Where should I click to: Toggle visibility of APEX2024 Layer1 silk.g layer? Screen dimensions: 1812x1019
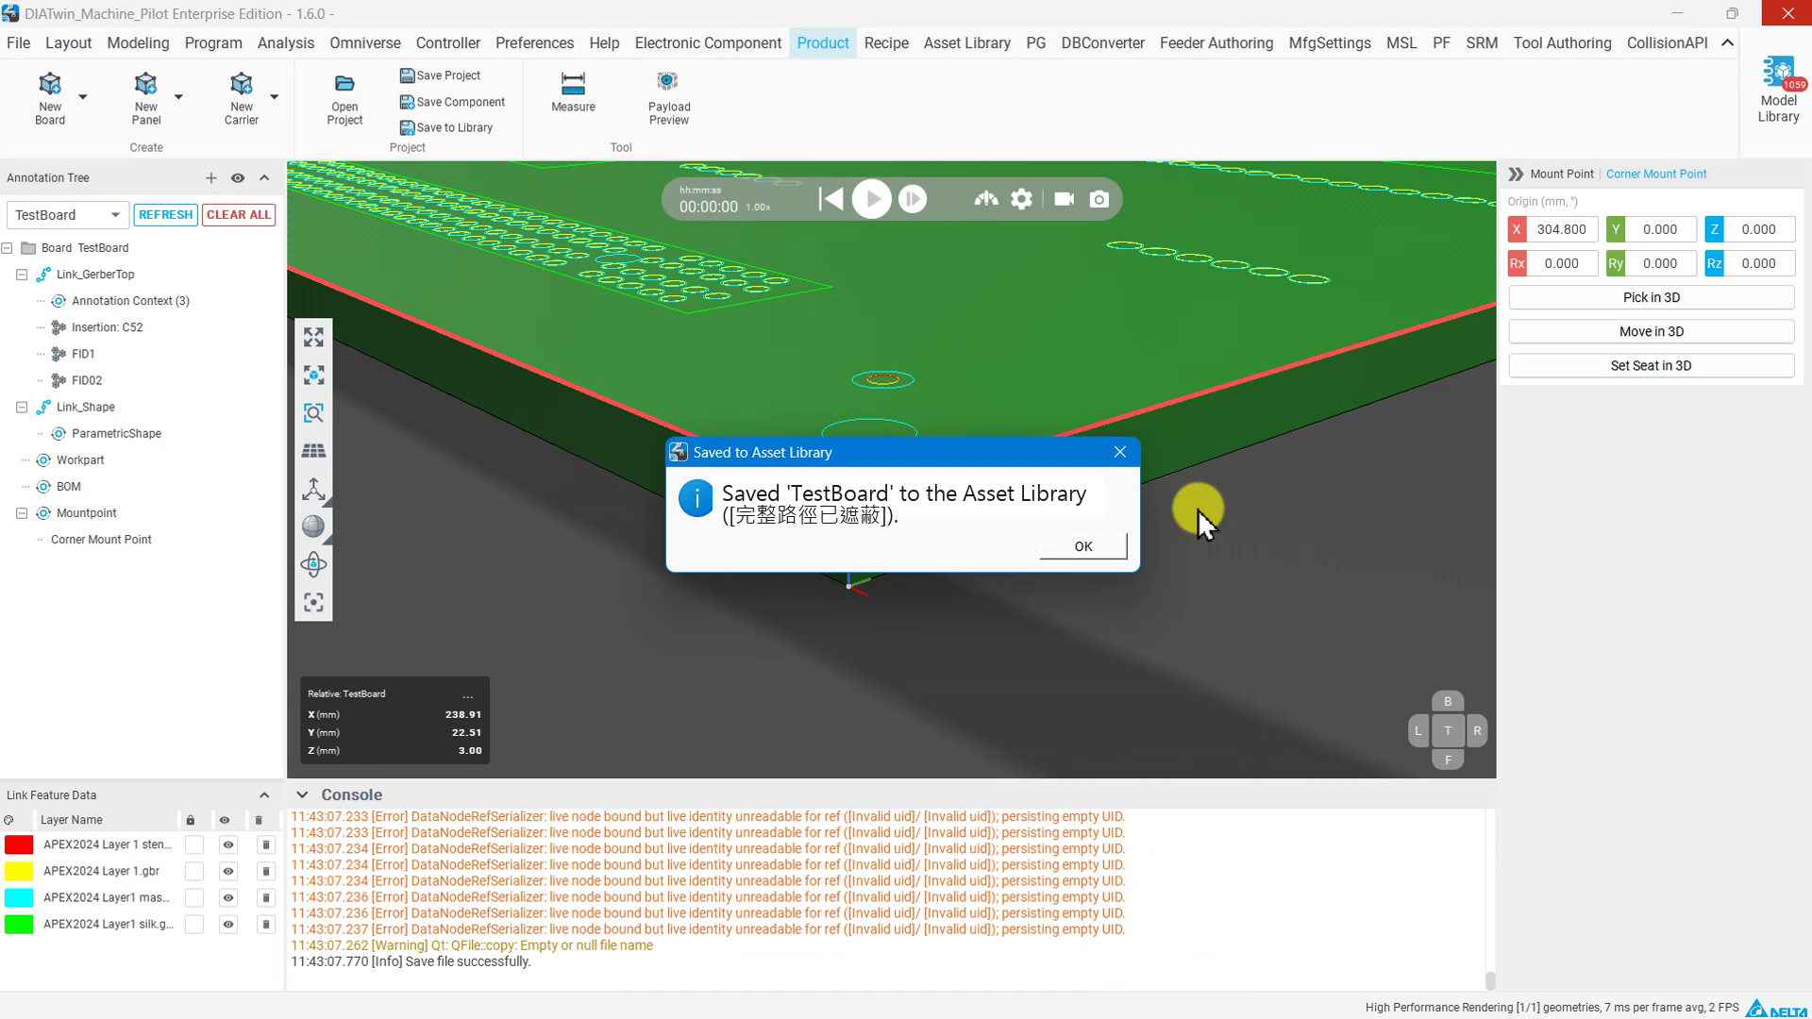tap(227, 925)
